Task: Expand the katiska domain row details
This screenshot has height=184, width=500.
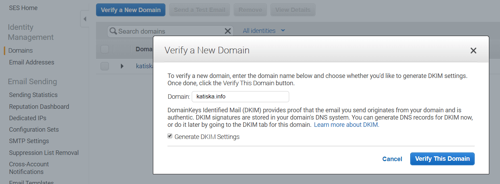Action: click(122, 66)
